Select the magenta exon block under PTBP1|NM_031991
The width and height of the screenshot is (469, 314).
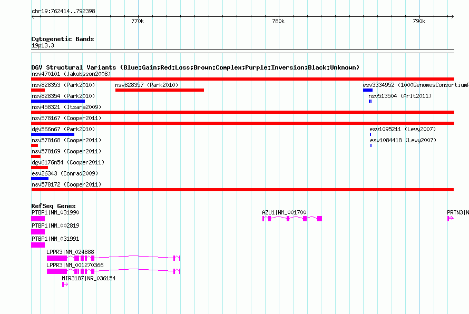click(x=38, y=245)
